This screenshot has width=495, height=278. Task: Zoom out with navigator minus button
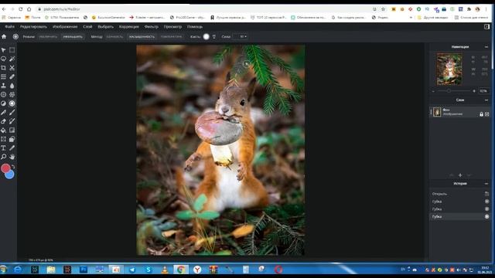coord(433,91)
